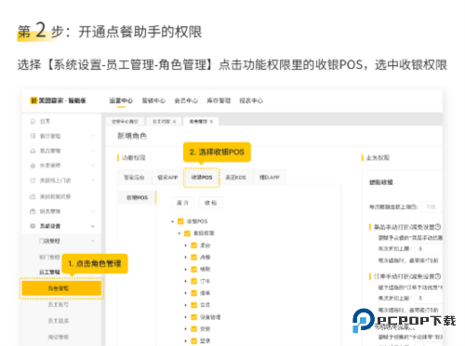The width and height of the screenshot is (465, 346).
Task: Click the 外卖管理 icon in sidebar
Action: tap(33, 166)
